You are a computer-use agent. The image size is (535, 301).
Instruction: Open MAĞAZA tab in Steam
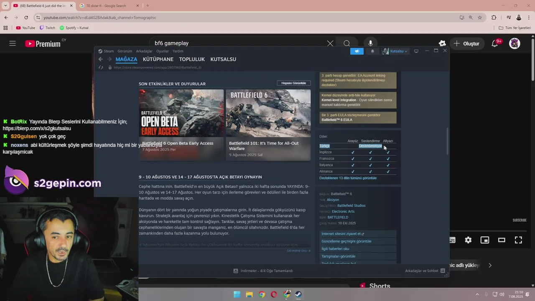click(x=126, y=59)
